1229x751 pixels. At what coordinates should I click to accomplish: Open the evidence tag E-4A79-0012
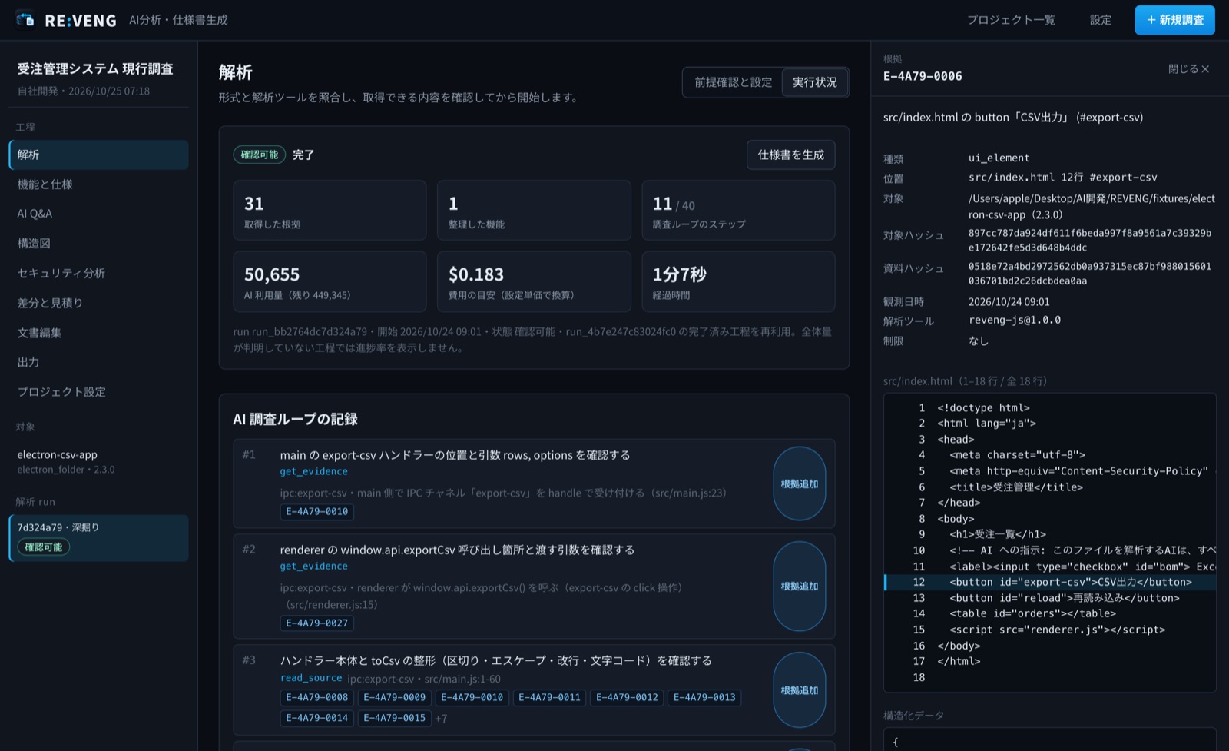(627, 698)
